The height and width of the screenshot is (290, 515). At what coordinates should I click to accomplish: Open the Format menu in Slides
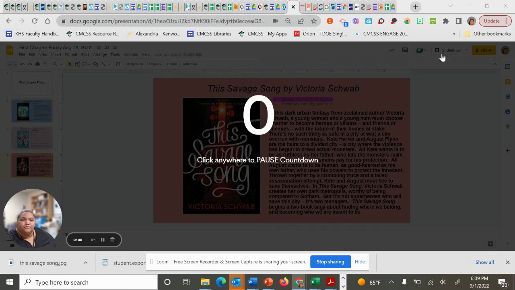pos(71,54)
